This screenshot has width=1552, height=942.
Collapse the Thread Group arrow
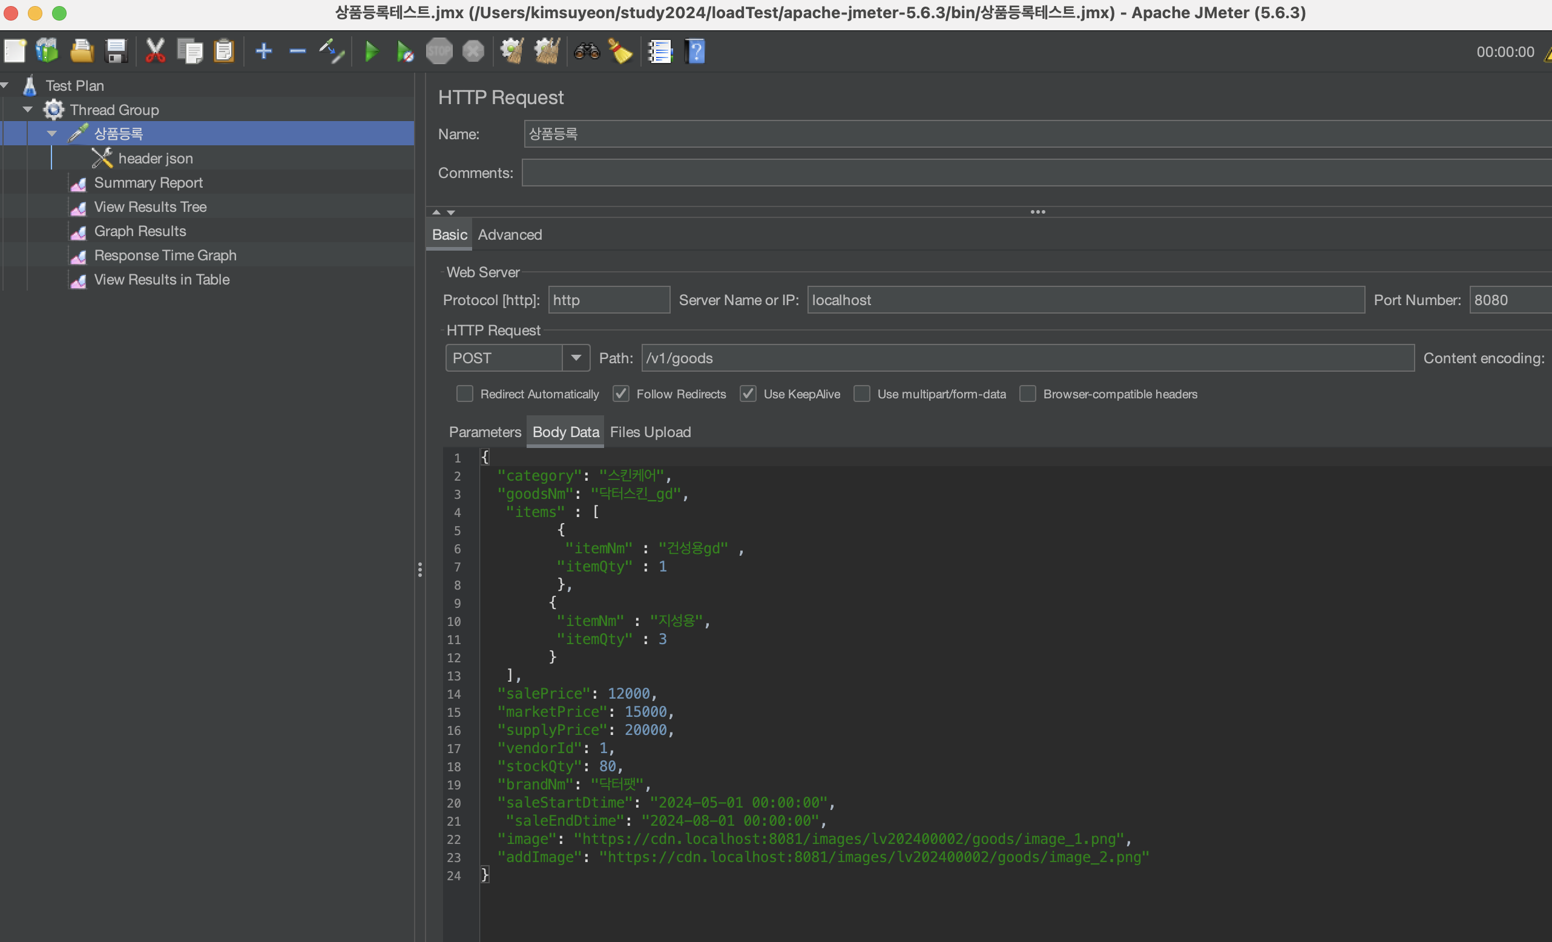[28, 109]
